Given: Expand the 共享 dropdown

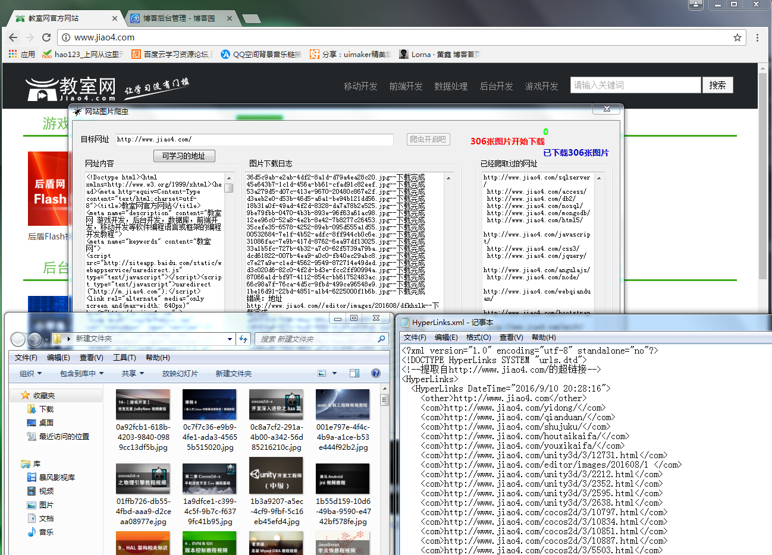Looking at the screenshot, I should 133,374.
